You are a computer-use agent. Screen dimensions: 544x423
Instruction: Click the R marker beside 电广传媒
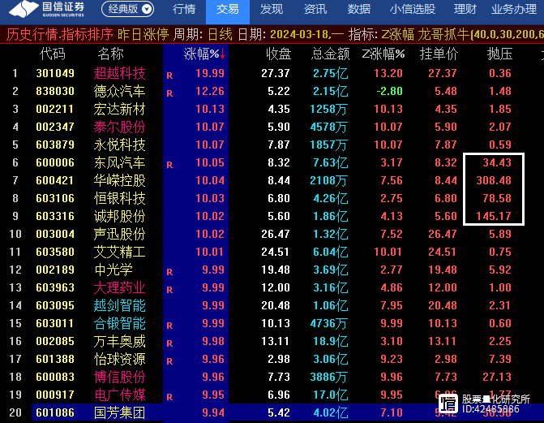tap(169, 397)
